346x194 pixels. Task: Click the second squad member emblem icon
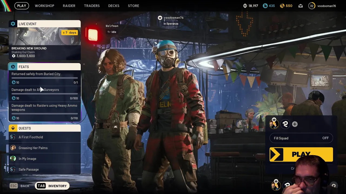pos(285,124)
